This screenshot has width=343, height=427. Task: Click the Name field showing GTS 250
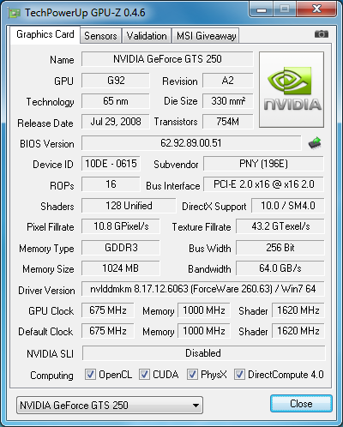(167, 59)
